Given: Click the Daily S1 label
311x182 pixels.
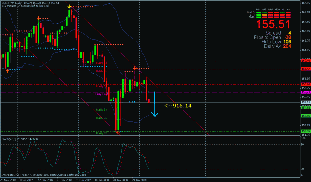Looking at the screenshot, I should pyautogui.click(x=102, y=110).
